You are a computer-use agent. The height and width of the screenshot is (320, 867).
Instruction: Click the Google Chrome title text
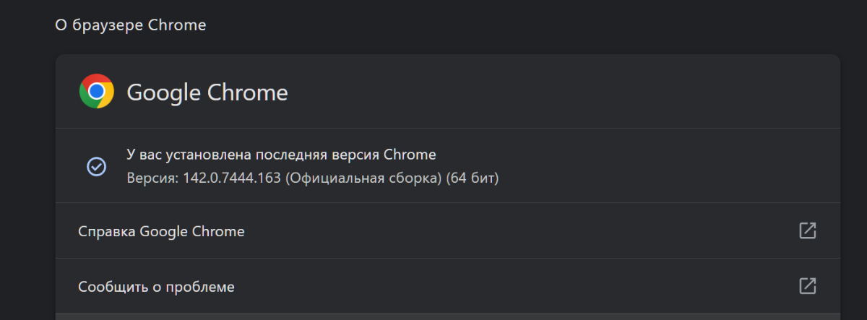point(207,92)
